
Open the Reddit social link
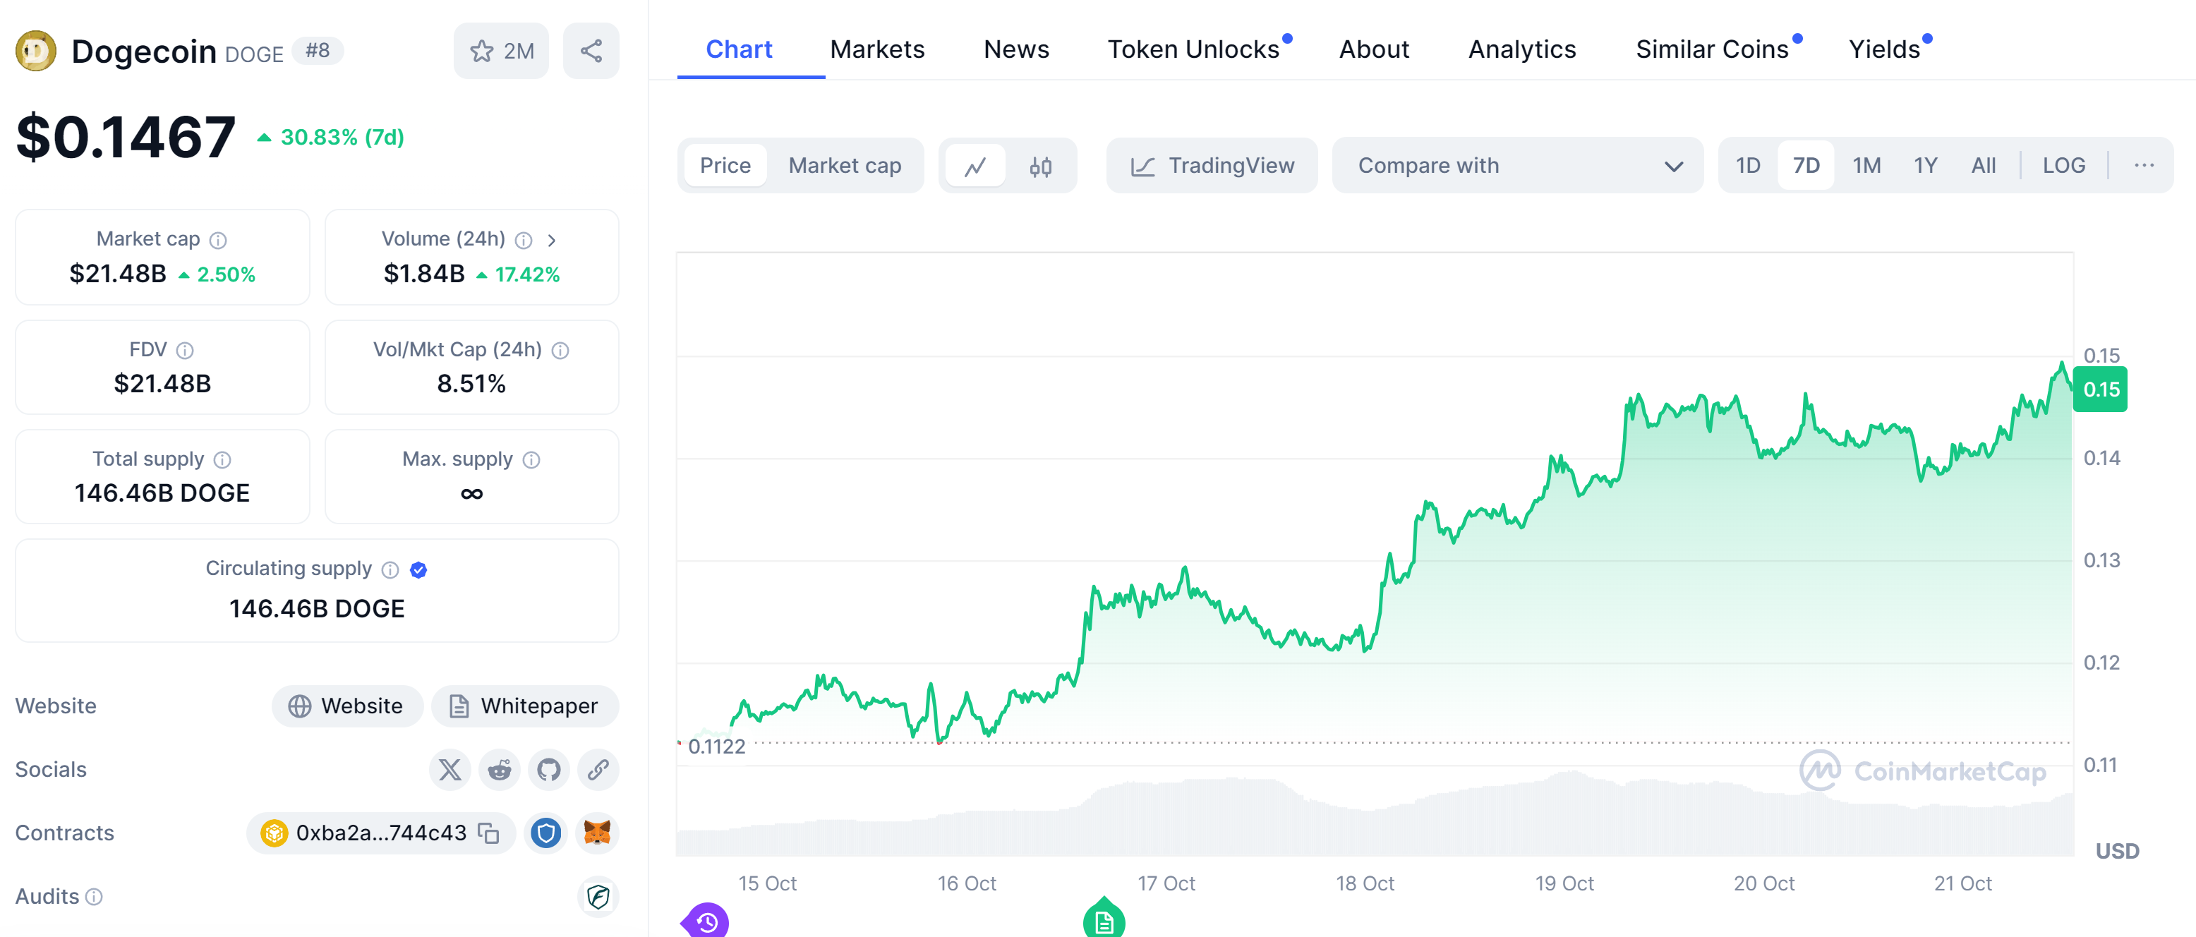coord(499,770)
